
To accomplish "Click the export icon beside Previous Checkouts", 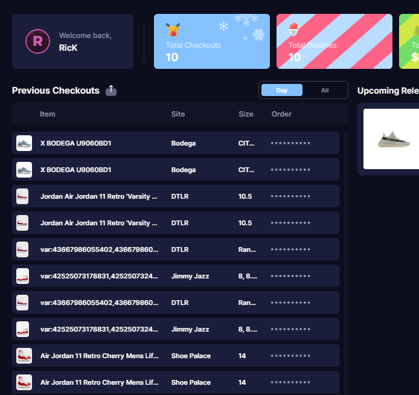I will point(111,91).
